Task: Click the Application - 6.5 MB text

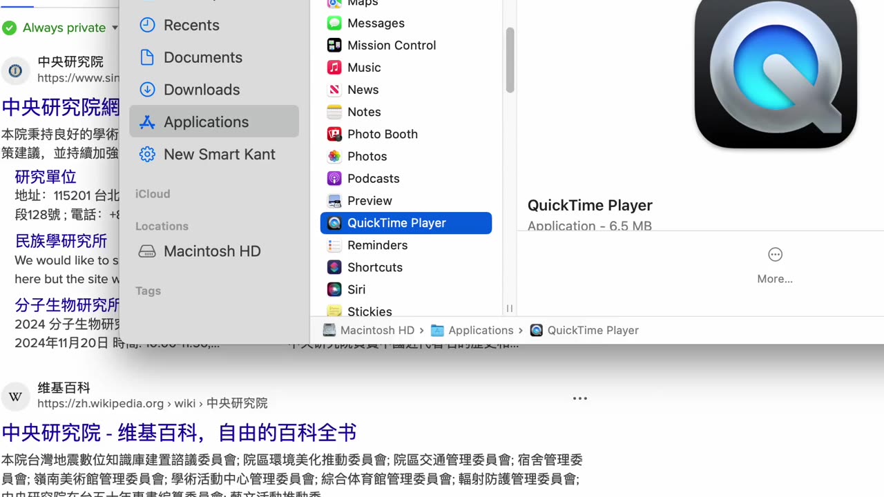Action: coord(590,226)
